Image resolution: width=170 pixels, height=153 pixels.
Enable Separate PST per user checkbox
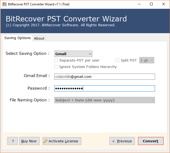tap(56, 60)
